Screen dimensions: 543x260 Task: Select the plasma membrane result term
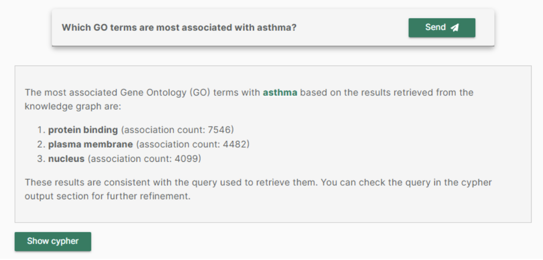[91, 144]
